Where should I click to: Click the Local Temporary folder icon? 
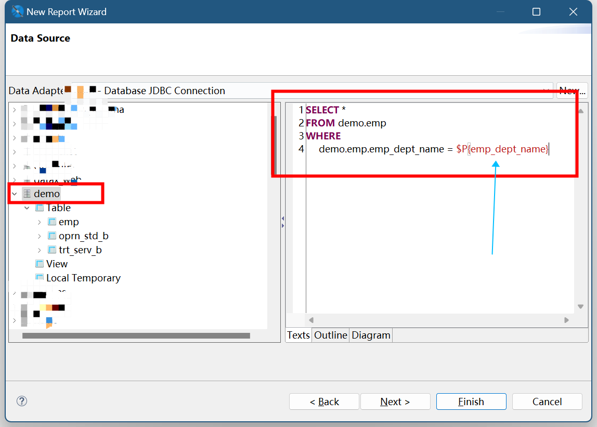point(40,278)
